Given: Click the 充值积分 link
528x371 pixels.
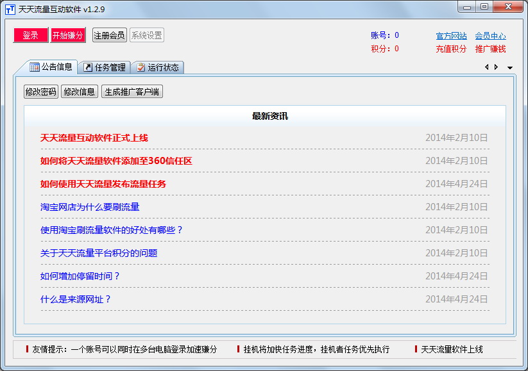Looking at the screenshot, I should point(451,49).
